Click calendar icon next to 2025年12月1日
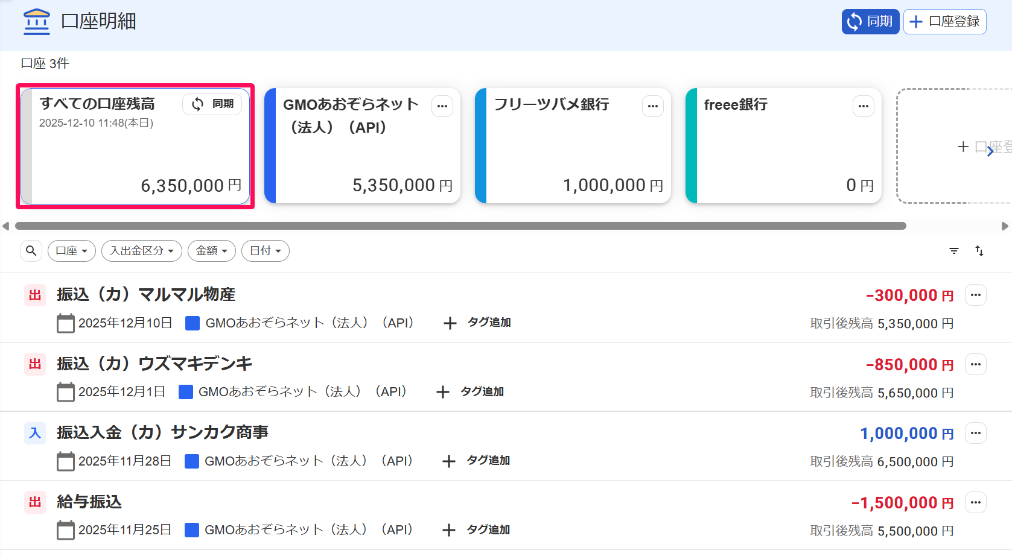The image size is (1012, 556). [x=66, y=393]
